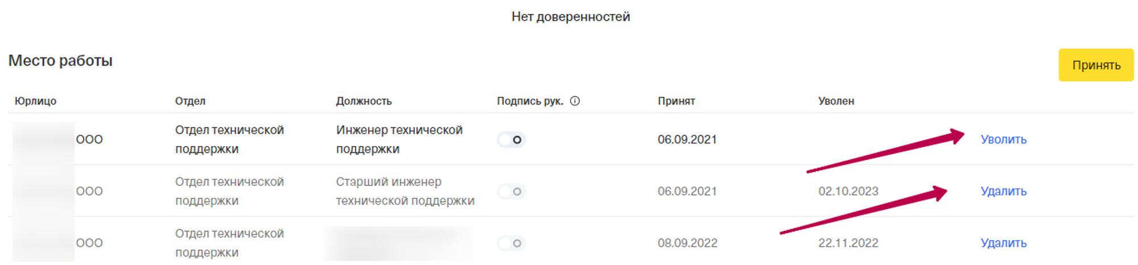
Task: Click the Должность column header
Action: 364,101
